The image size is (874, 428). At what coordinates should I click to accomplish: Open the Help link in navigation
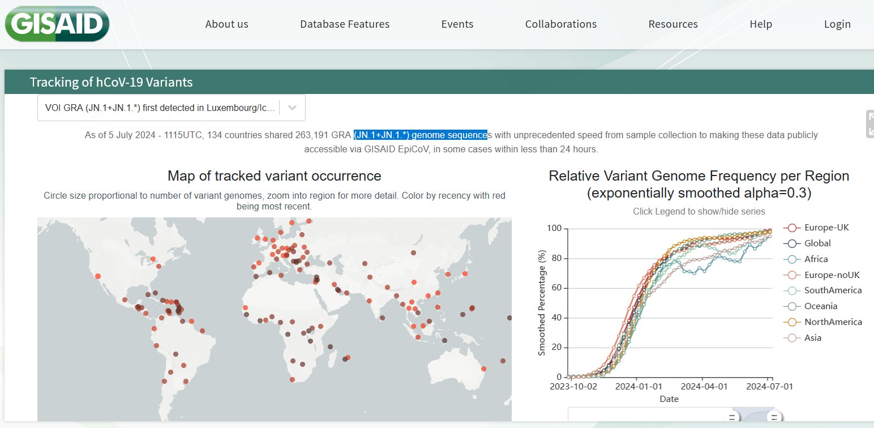(760, 24)
